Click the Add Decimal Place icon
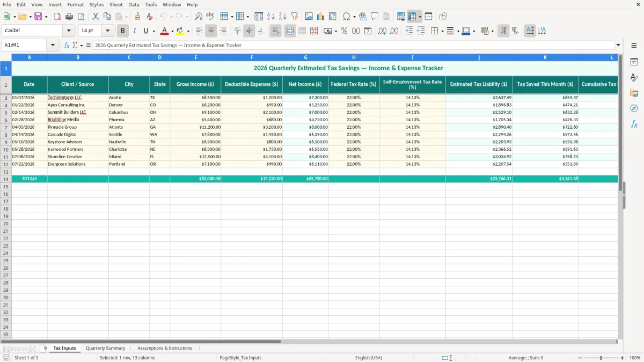Viewport: 644px width, 362px height. 382,31
